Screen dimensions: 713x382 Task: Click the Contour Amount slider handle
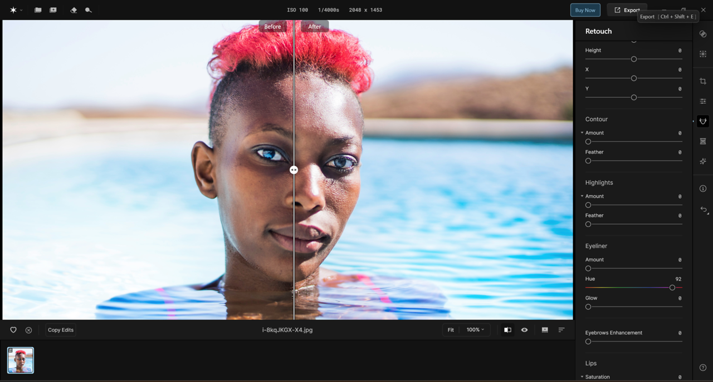(588, 142)
